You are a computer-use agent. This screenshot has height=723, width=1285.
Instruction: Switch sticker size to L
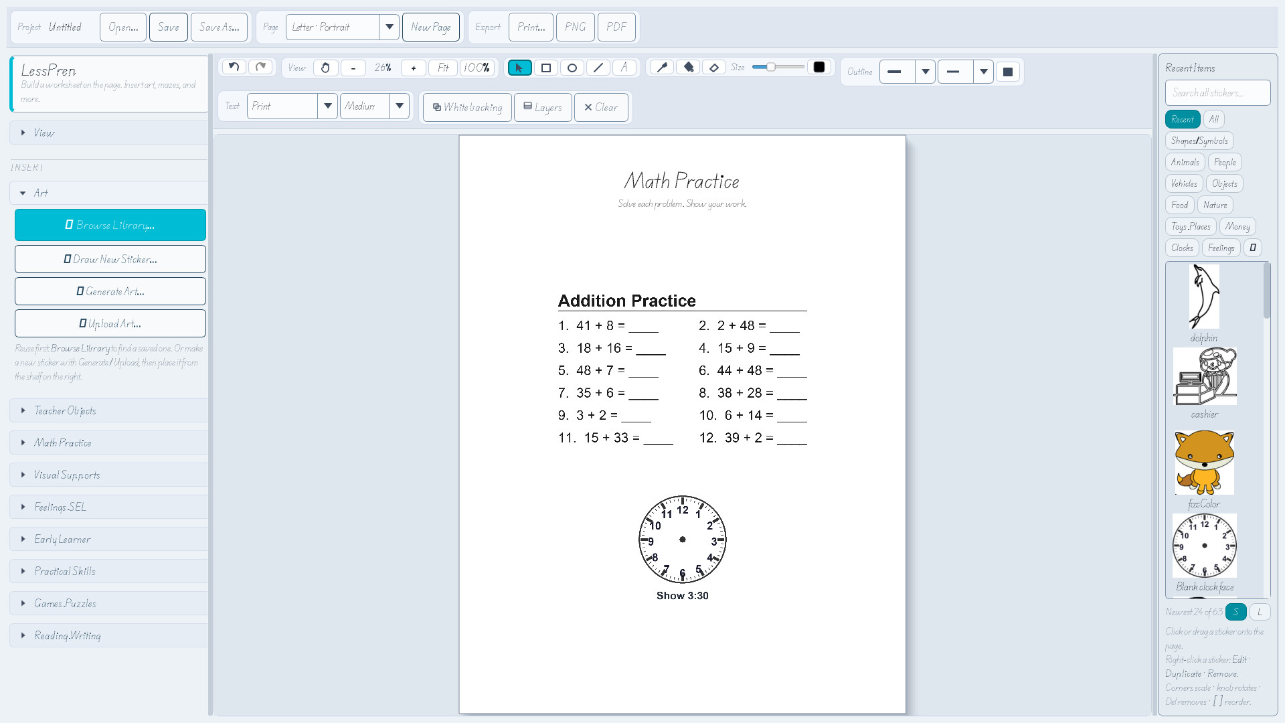click(1259, 612)
